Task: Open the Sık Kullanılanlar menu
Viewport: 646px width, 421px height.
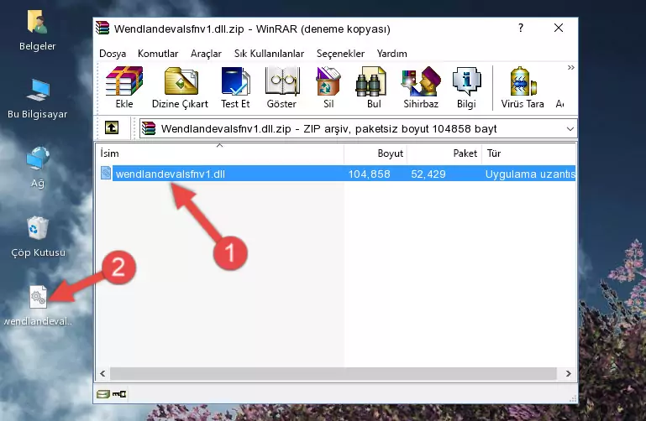Action: [x=269, y=54]
